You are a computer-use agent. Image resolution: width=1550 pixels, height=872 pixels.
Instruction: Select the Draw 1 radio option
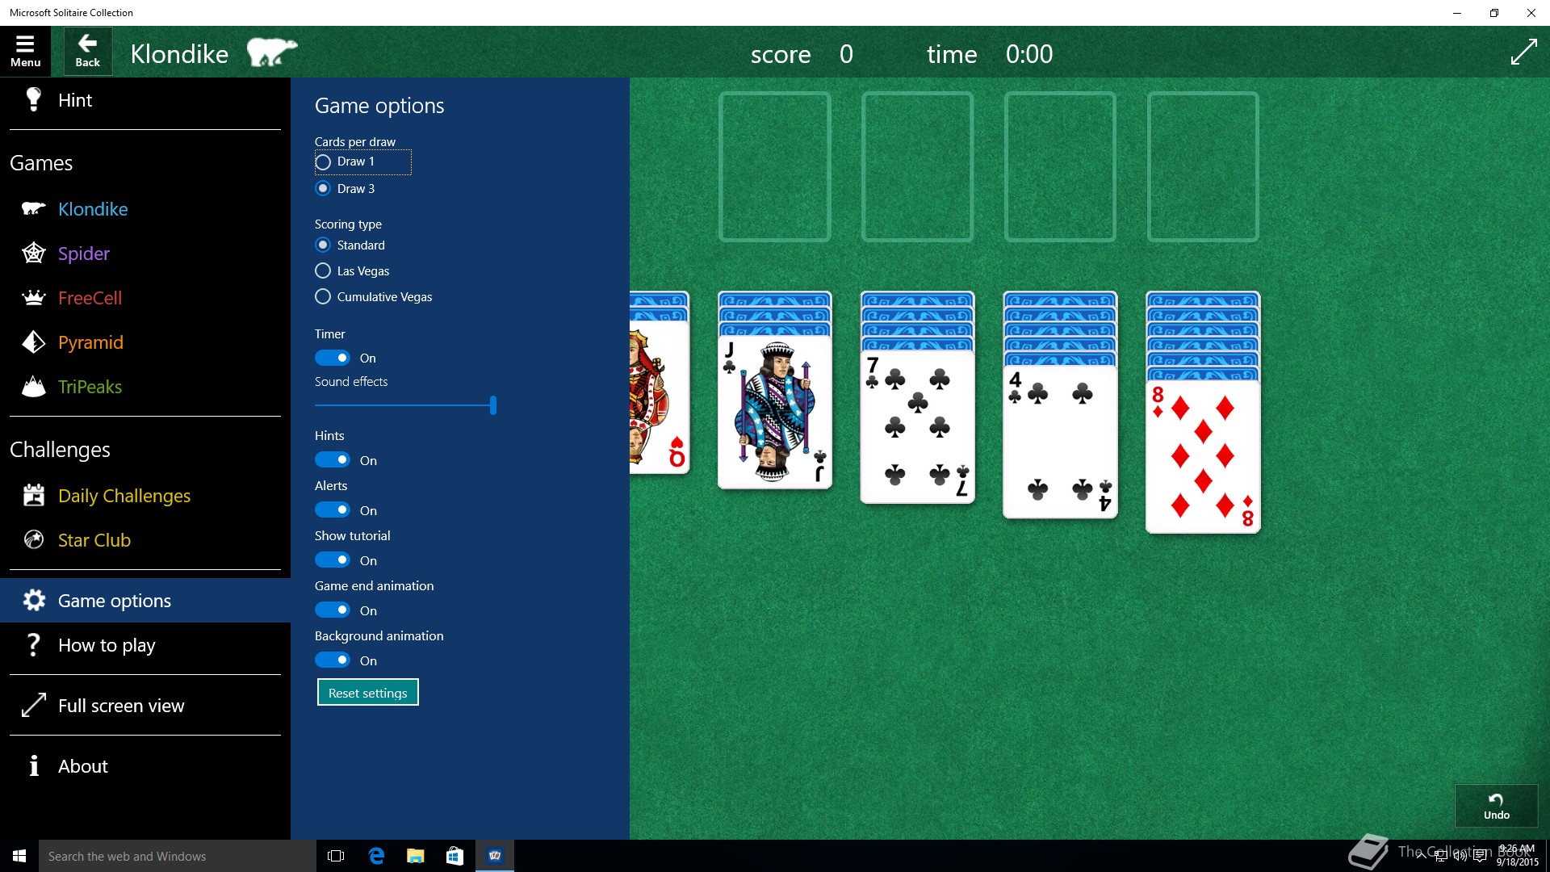coord(362,161)
